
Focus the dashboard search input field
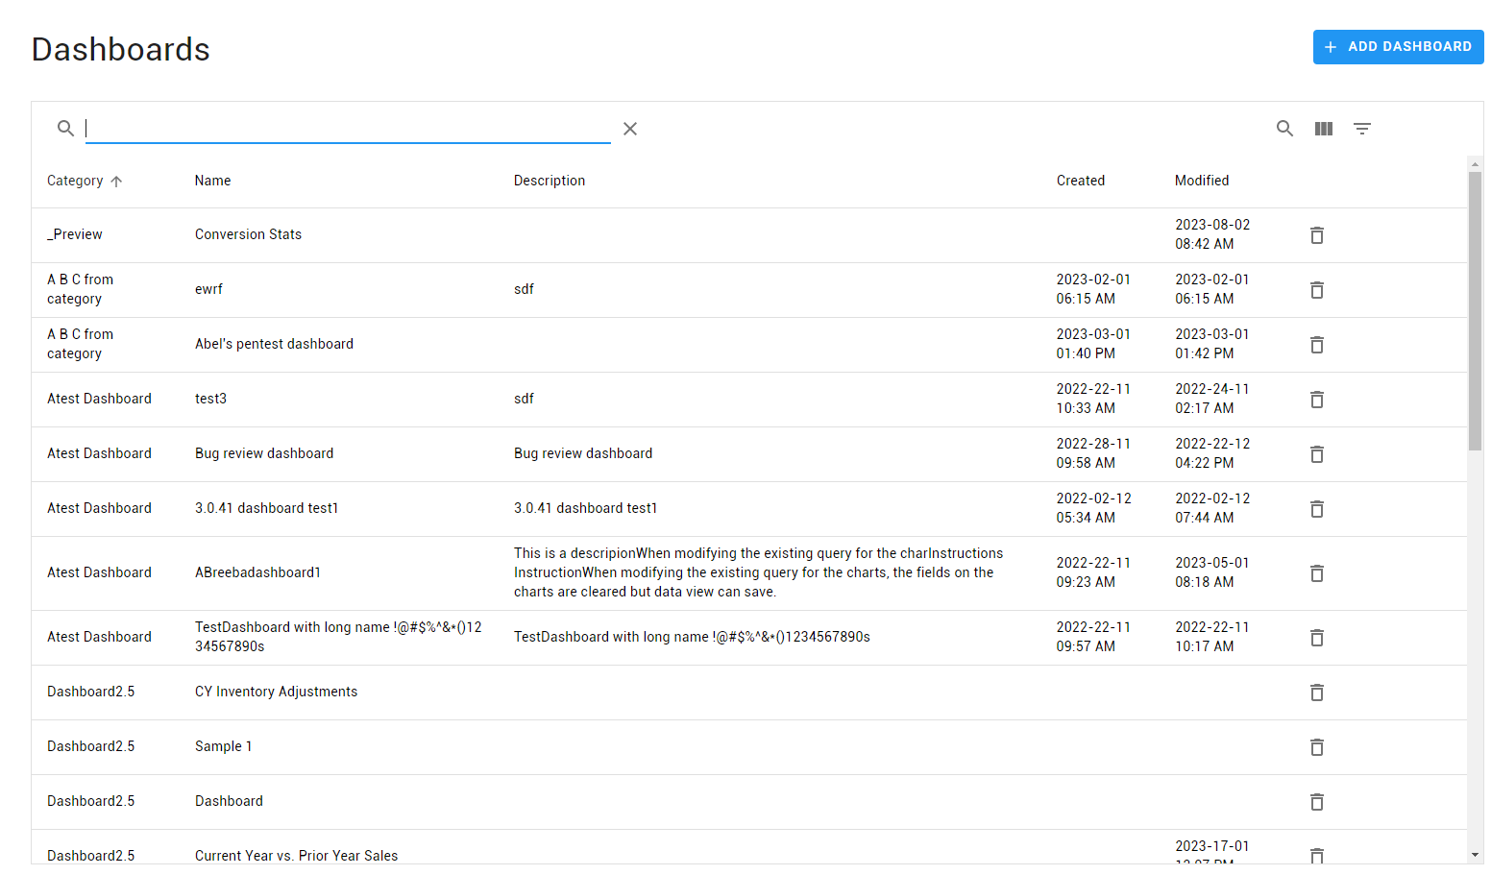pyautogui.click(x=348, y=129)
